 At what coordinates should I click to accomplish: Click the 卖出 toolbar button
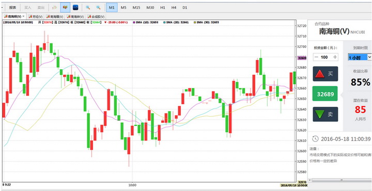pos(41,8)
